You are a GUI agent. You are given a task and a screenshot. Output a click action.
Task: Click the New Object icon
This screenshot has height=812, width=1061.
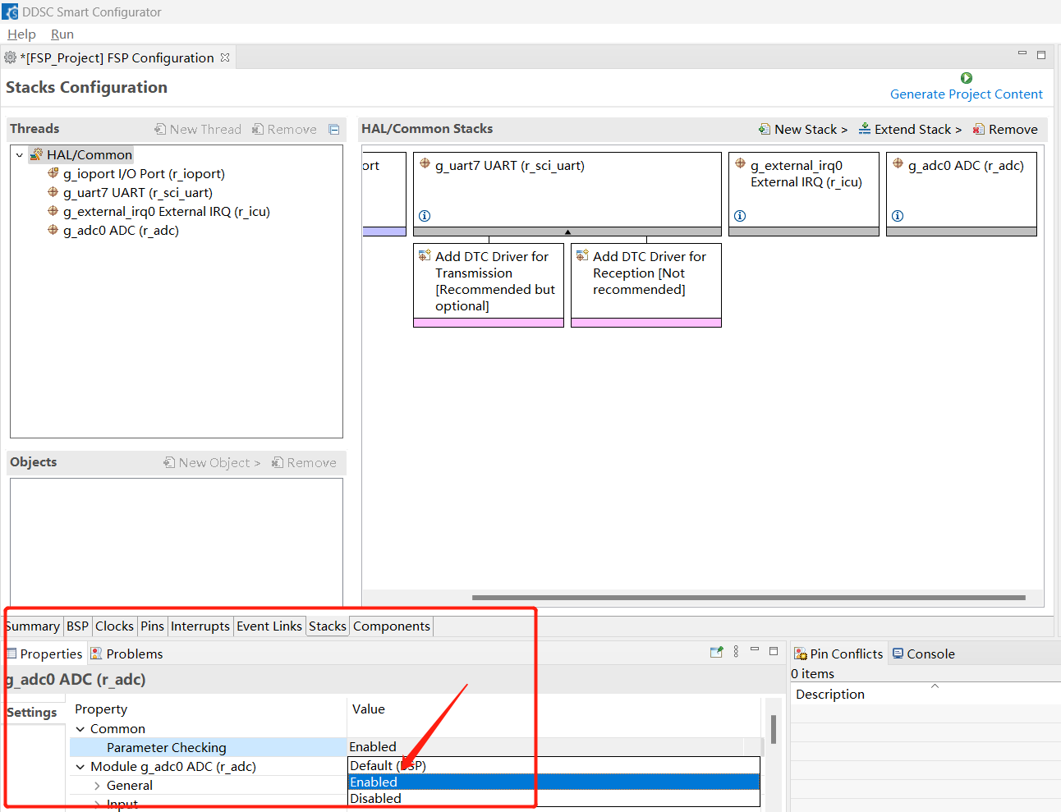tap(169, 462)
